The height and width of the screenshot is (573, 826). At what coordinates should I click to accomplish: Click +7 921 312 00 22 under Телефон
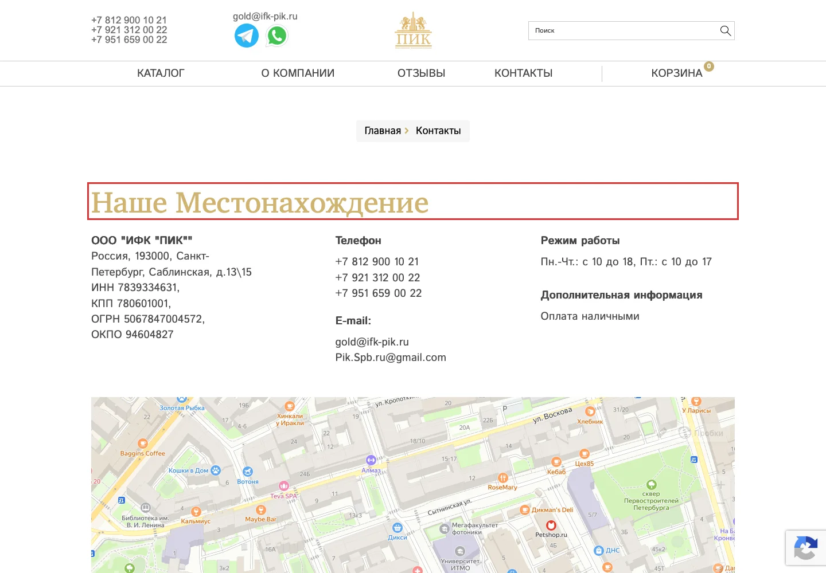pos(377,277)
